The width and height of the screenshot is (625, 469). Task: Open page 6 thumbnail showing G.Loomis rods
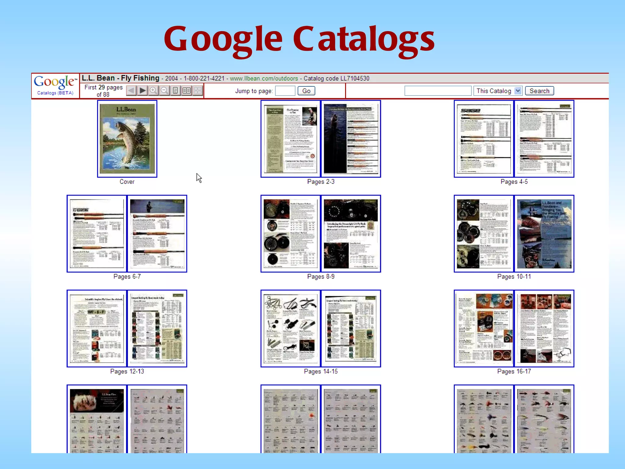pyautogui.click(x=97, y=234)
